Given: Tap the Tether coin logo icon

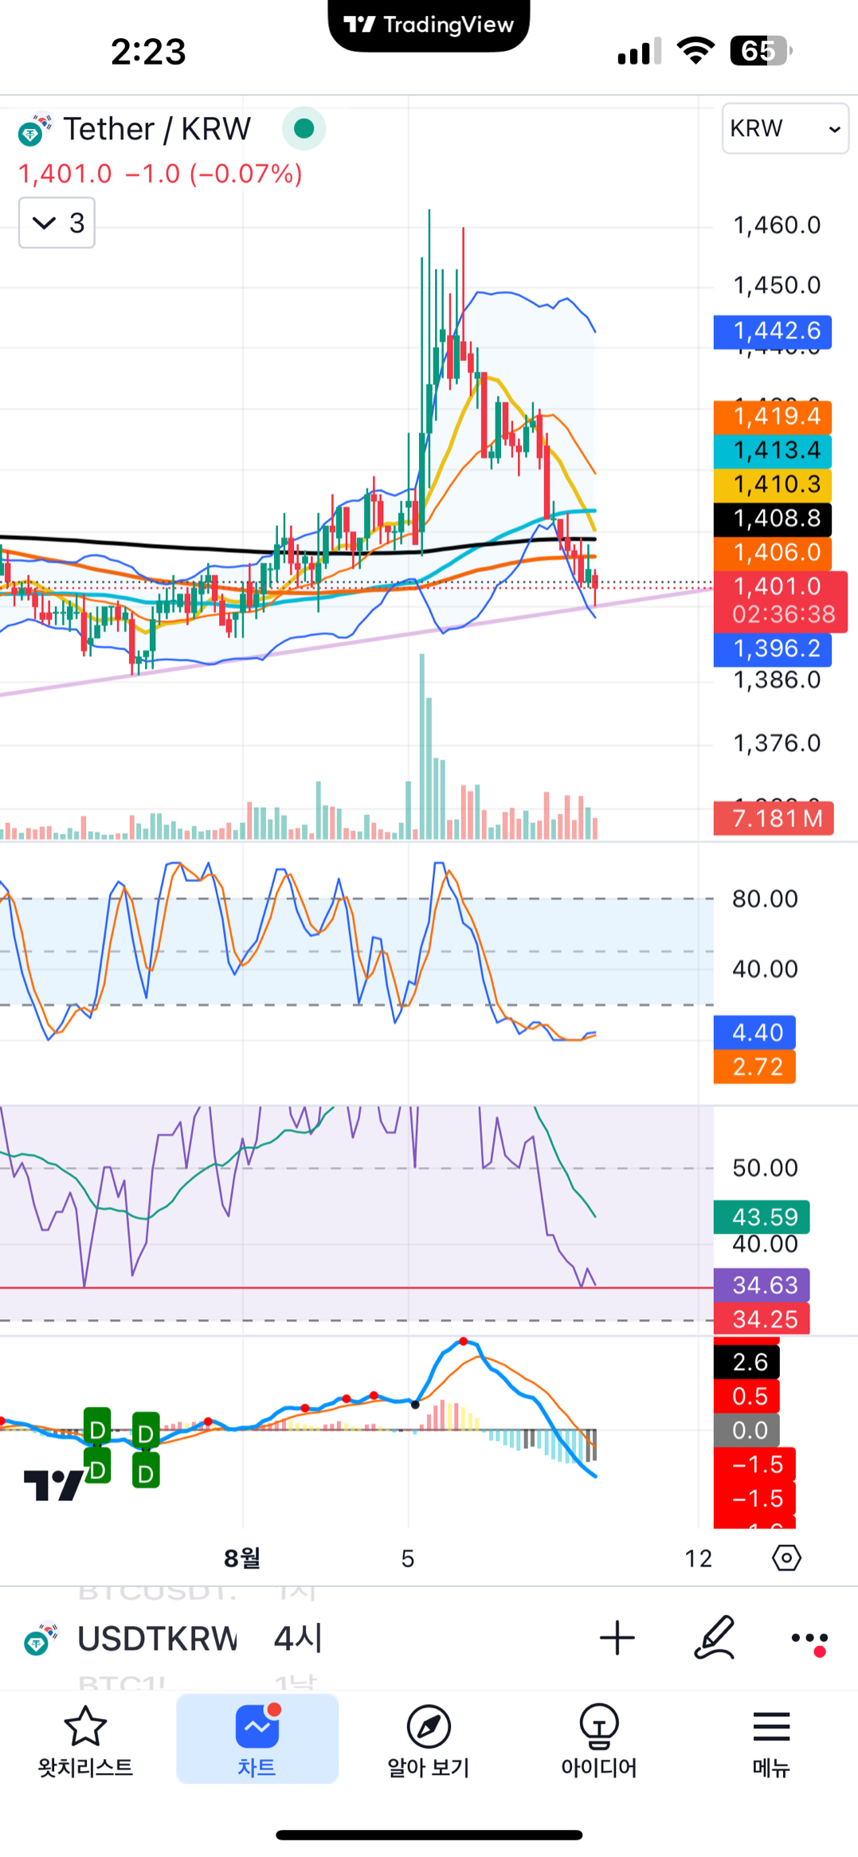Looking at the screenshot, I should [34, 130].
